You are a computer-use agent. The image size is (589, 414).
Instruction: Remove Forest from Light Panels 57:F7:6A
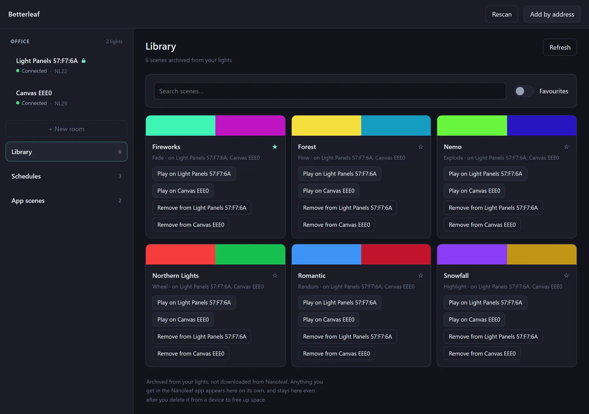(x=348, y=208)
